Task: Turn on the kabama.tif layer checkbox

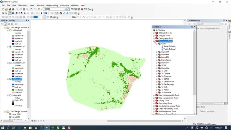Action: coord(10,95)
